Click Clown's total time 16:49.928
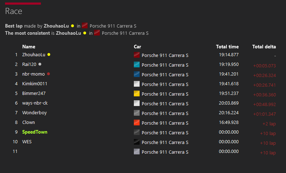 point(229,122)
